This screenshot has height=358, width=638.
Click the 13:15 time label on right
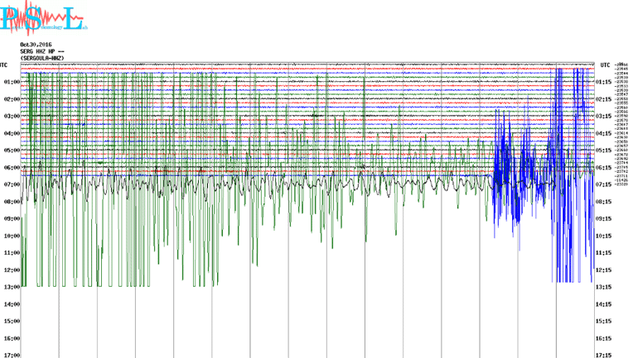click(x=604, y=287)
